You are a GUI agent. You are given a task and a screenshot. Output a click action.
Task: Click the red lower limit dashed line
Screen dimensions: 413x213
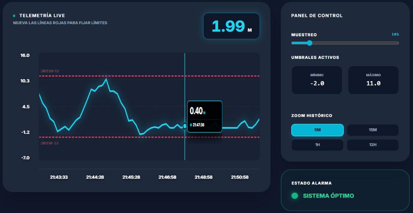coord(121,137)
